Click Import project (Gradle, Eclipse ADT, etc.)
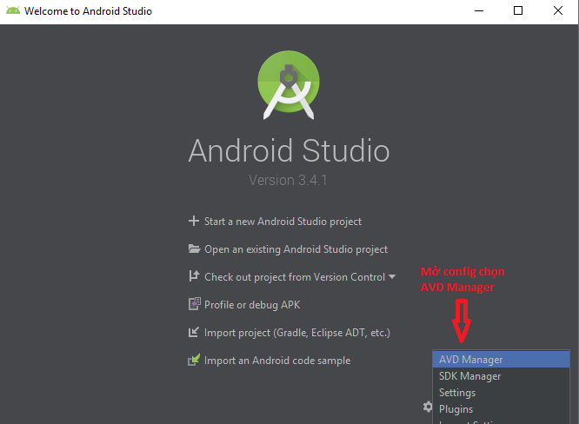The height and width of the screenshot is (424, 579). pyautogui.click(x=297, y=333)
